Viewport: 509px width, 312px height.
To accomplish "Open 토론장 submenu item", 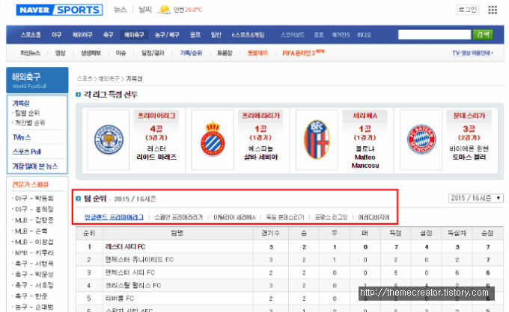I will [x=225, y=53].
